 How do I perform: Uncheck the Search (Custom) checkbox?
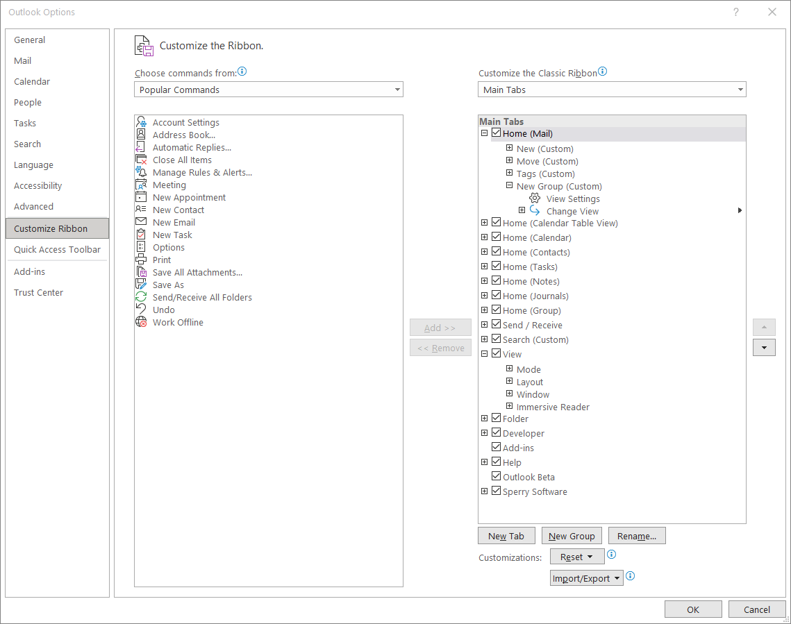(x=497, y=339)
